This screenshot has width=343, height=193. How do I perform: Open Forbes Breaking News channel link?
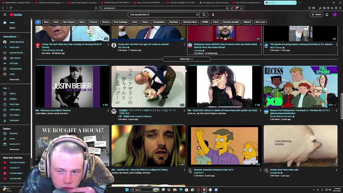[51, 50]
